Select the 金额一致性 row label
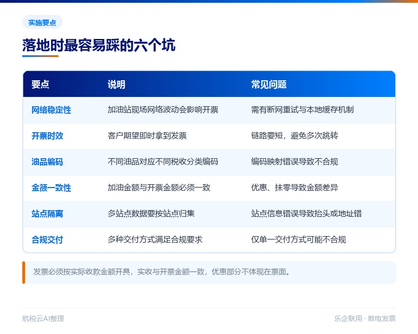The width and height of the screenshot is (418, 334). [51, 188]
